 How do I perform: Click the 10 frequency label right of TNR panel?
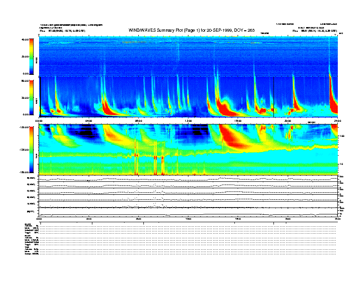pyautogui.click(x=342, y=164)
